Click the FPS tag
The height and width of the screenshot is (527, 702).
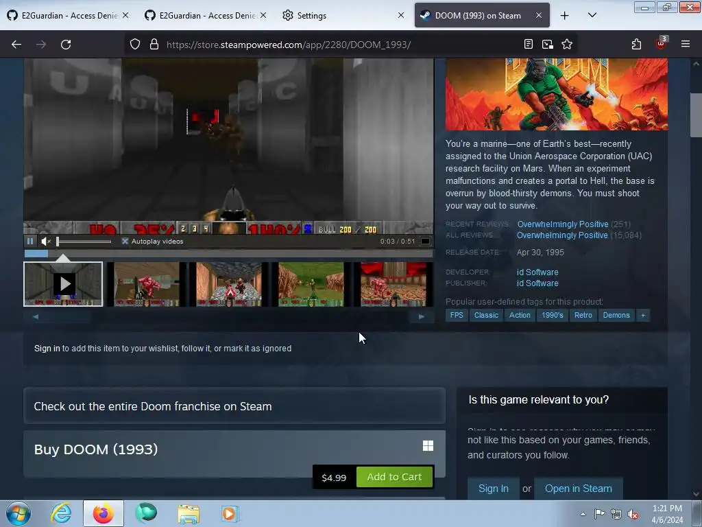(x=457, y=315)
